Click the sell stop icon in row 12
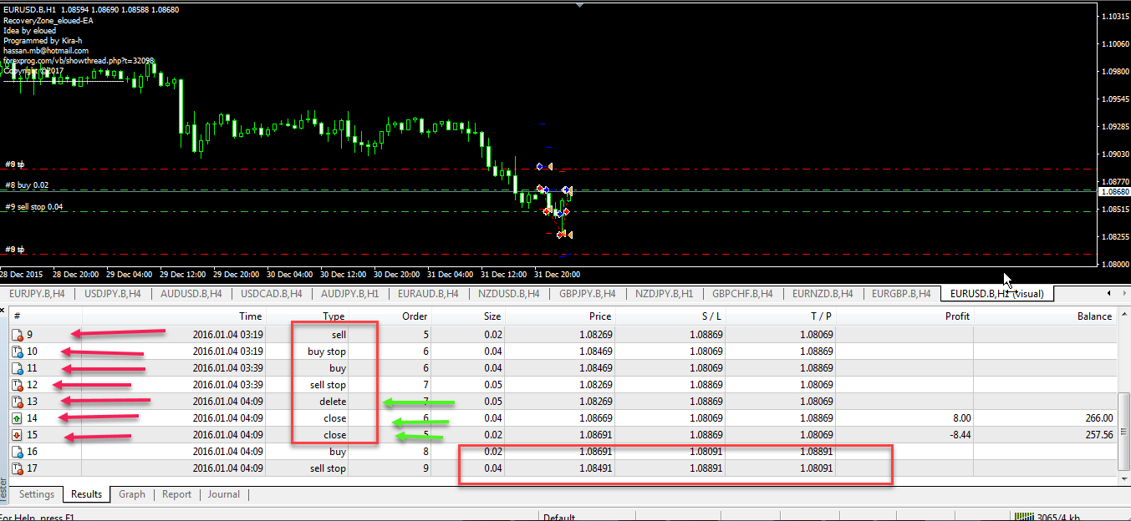The width and height of the screenshot is (1131, 521). [x=18, y=385]
